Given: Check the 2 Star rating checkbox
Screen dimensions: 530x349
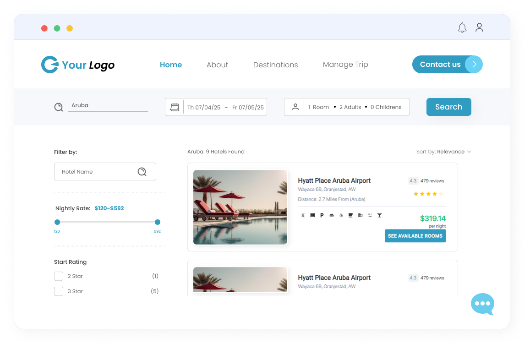Looking at the screenshot, I should point(59,276).
